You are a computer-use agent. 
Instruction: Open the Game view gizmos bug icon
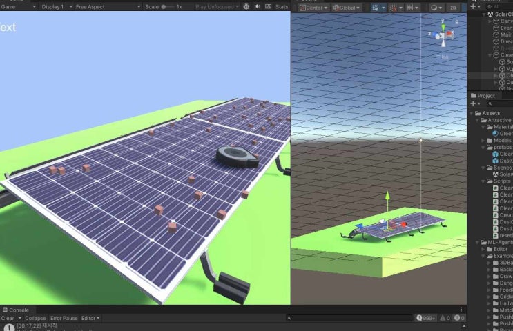pos(246,6)
